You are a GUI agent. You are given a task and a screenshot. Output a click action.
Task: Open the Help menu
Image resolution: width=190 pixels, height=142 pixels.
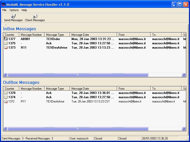(x=24, y=10)
